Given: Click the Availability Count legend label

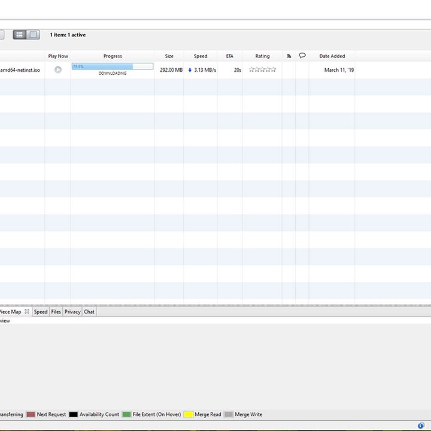Looking at the screenshot, I should pos(99,414).
